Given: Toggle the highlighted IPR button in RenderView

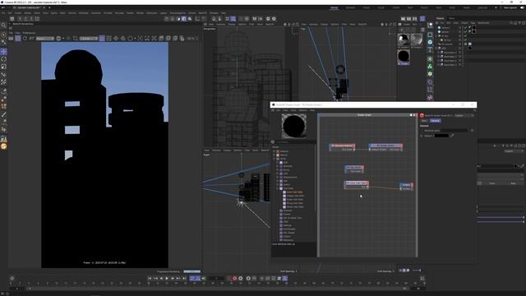Looking at the screenshot, I should pos(18,39).
